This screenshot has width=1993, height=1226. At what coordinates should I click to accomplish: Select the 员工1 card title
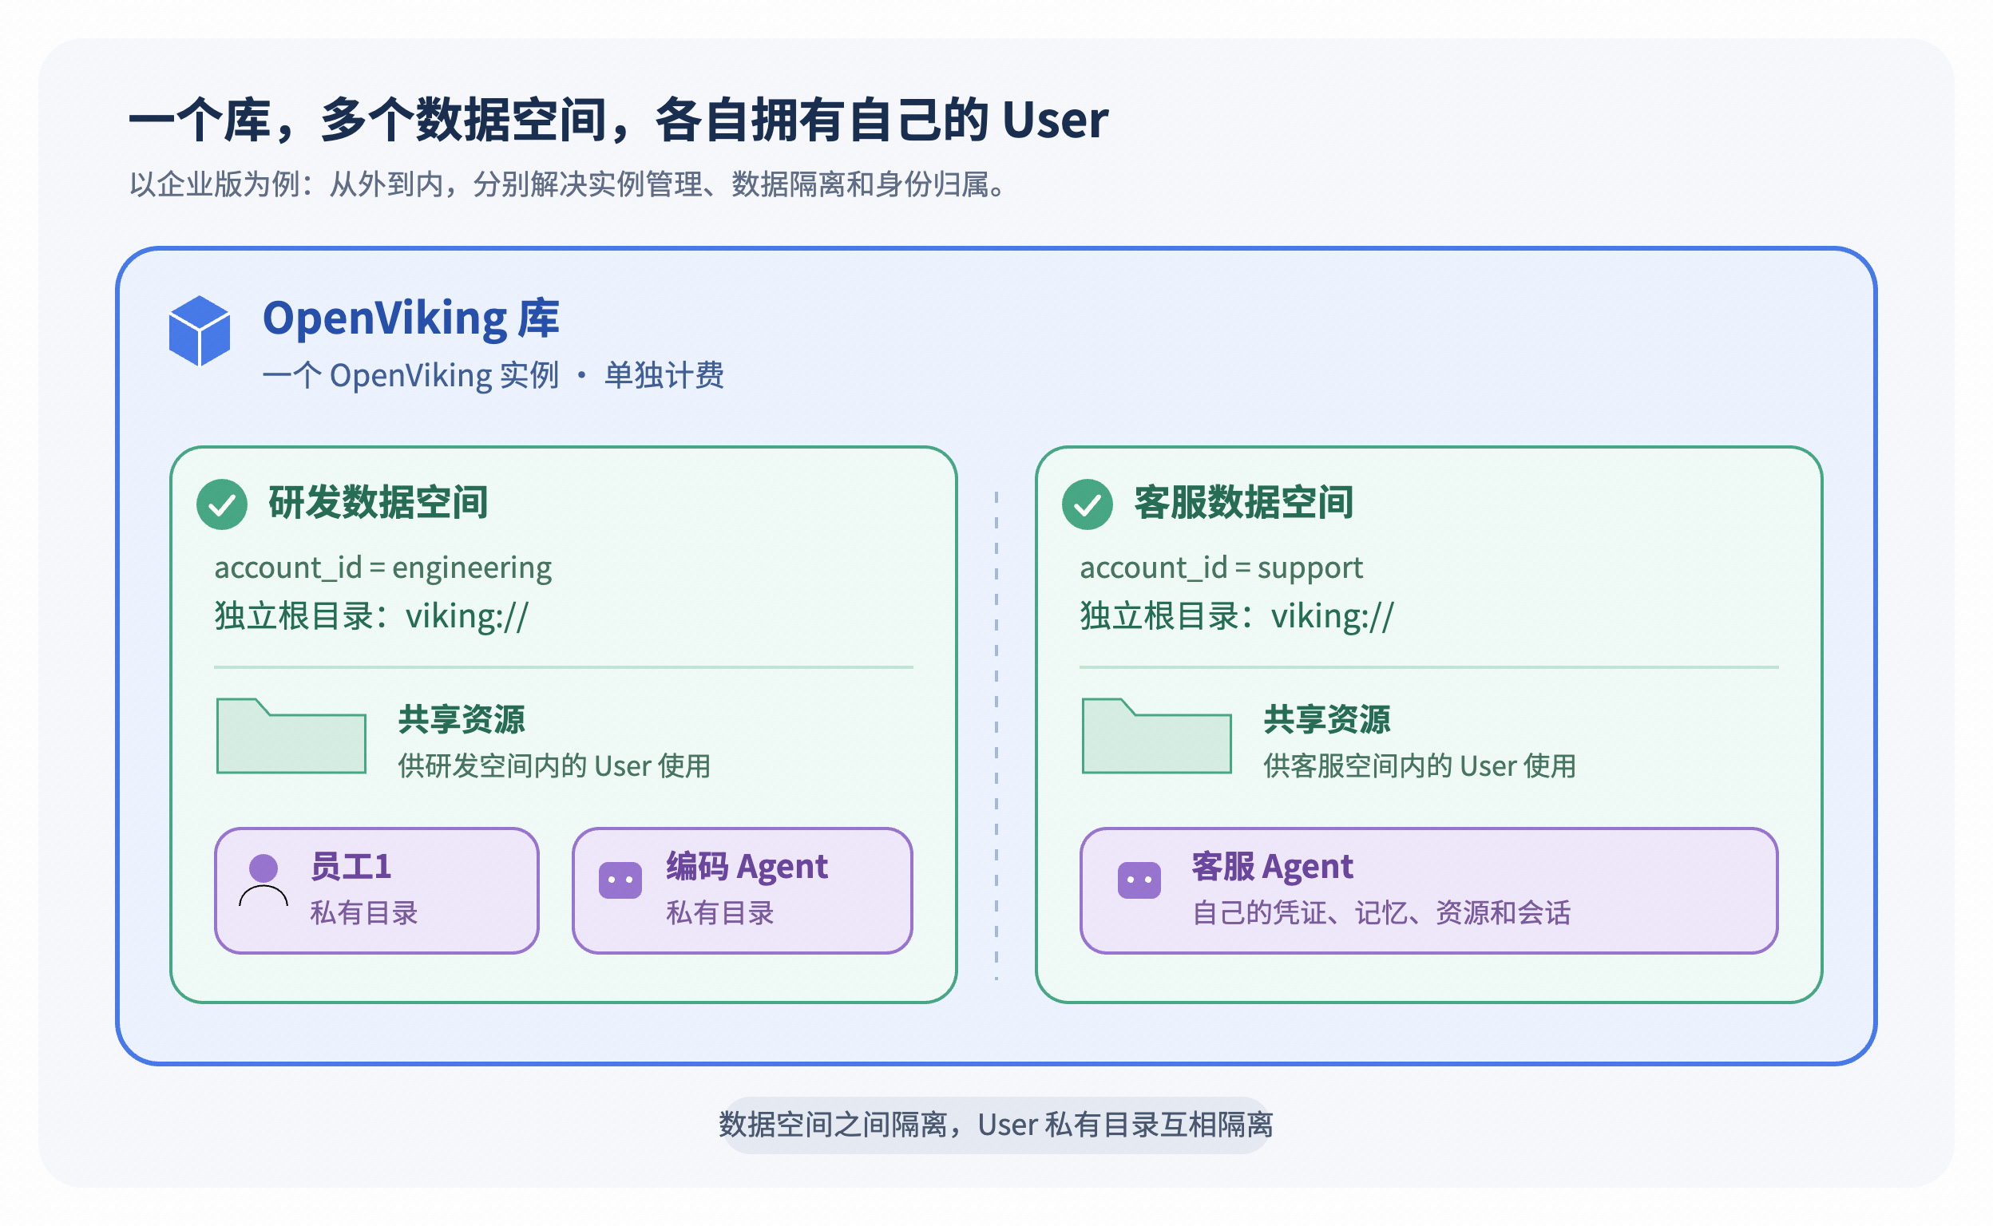tap(351, 866)
